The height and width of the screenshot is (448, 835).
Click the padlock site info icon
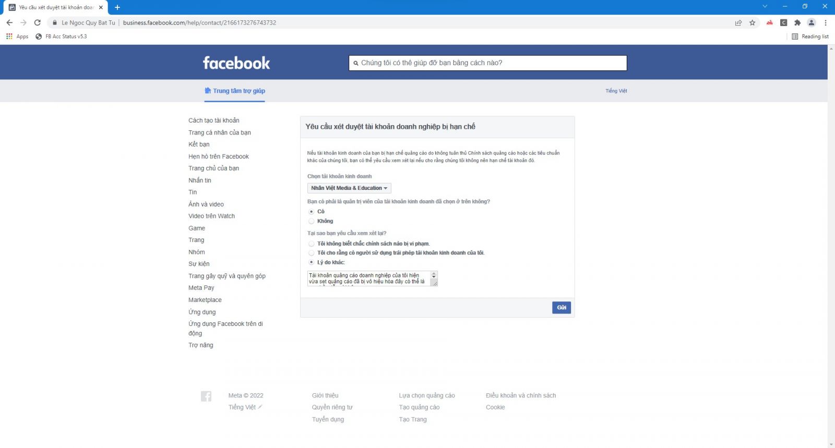point(55,22)
